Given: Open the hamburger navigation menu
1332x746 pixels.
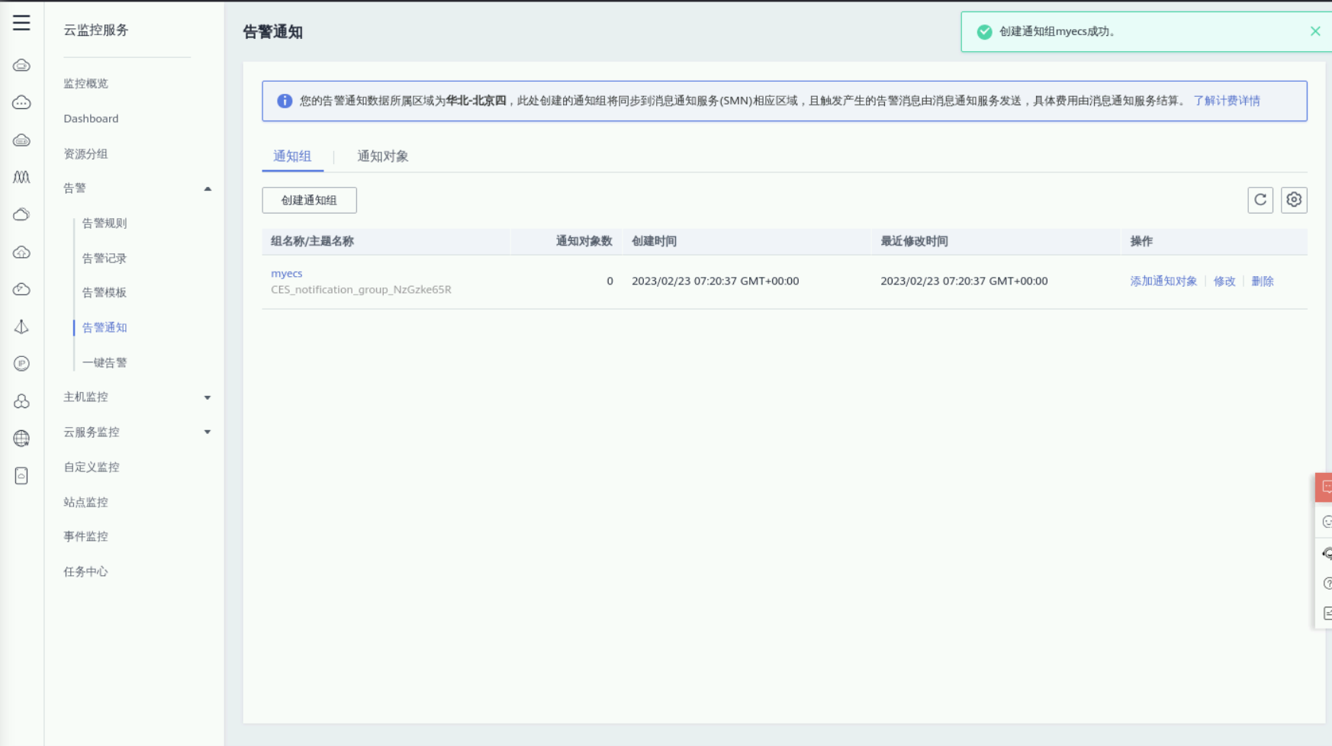Looking at the screenshot, I should [x=21, y=23].
